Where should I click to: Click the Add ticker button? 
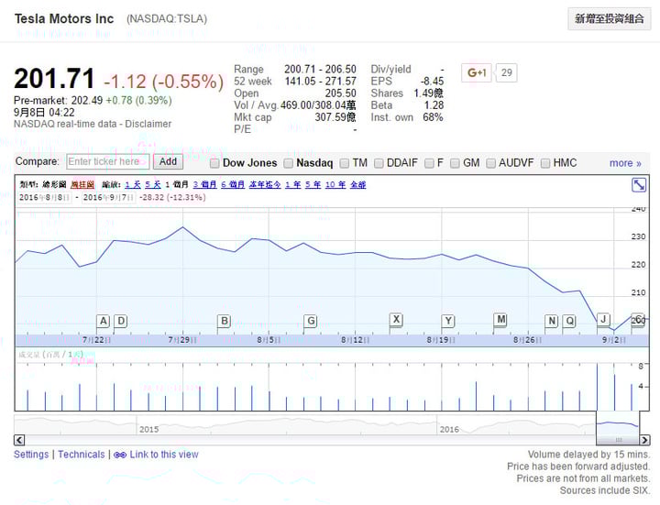click(x=168, y=161)
